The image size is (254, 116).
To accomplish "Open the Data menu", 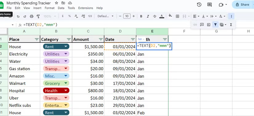I will pos(61,8).
